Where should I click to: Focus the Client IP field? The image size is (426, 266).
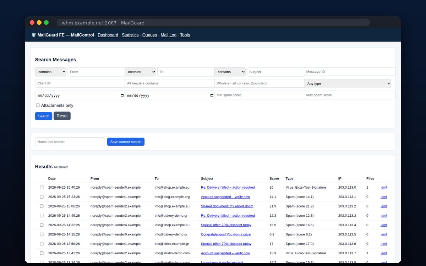point(80,83)
